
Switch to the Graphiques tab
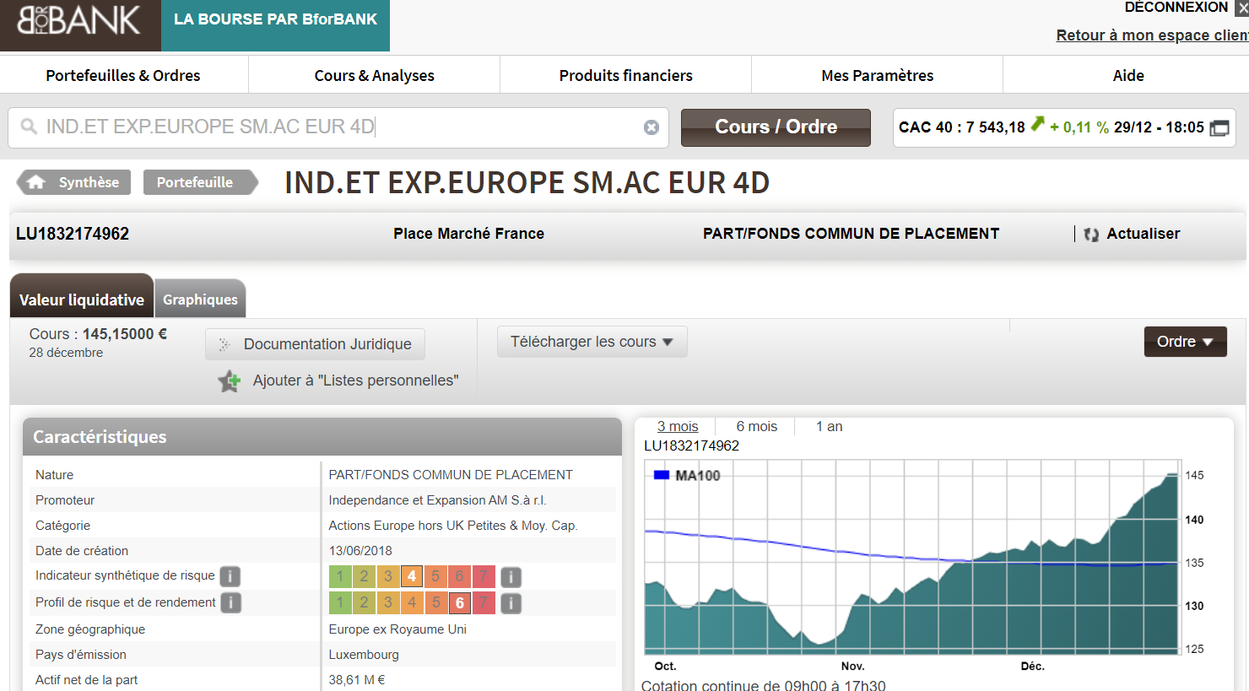pos(200,300)
